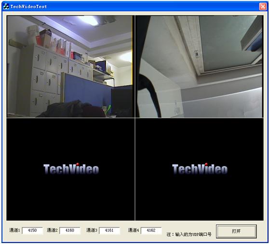Click the 通道1 label
Screen dimensions: 269x244
[15, 230]
